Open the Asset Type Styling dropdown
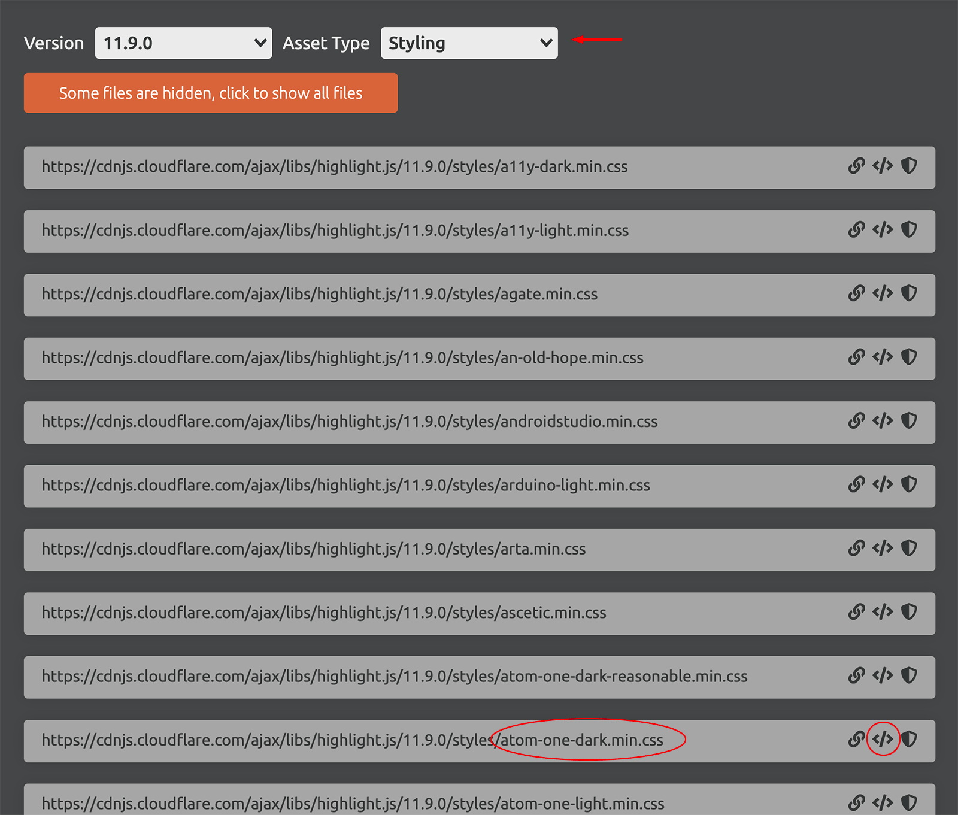 [469, 43]
